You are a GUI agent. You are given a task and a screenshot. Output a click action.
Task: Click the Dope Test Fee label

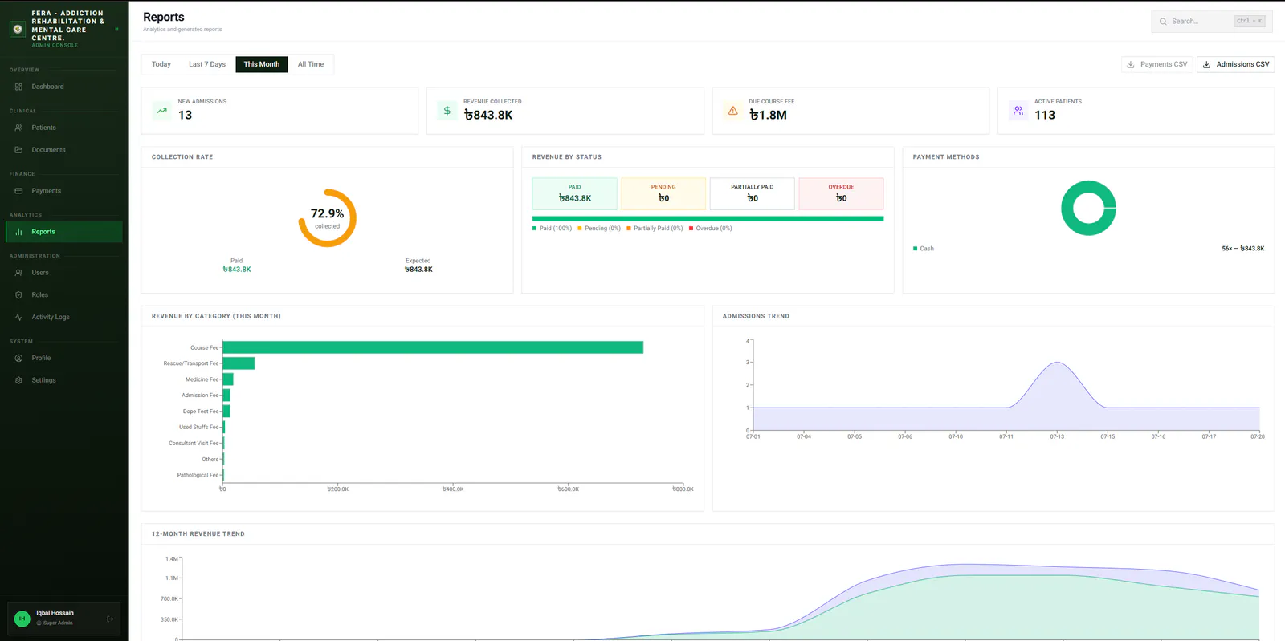click(x=201, y=412)
